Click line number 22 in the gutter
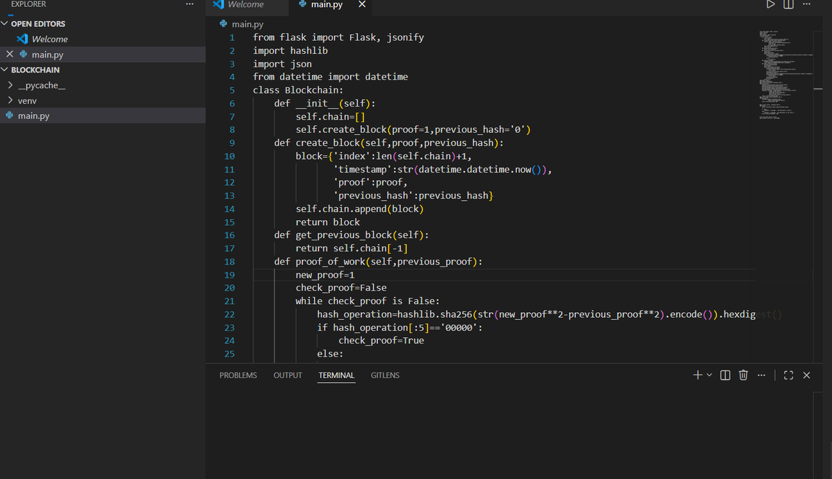832x479 pixels. [x=229, y=314]
